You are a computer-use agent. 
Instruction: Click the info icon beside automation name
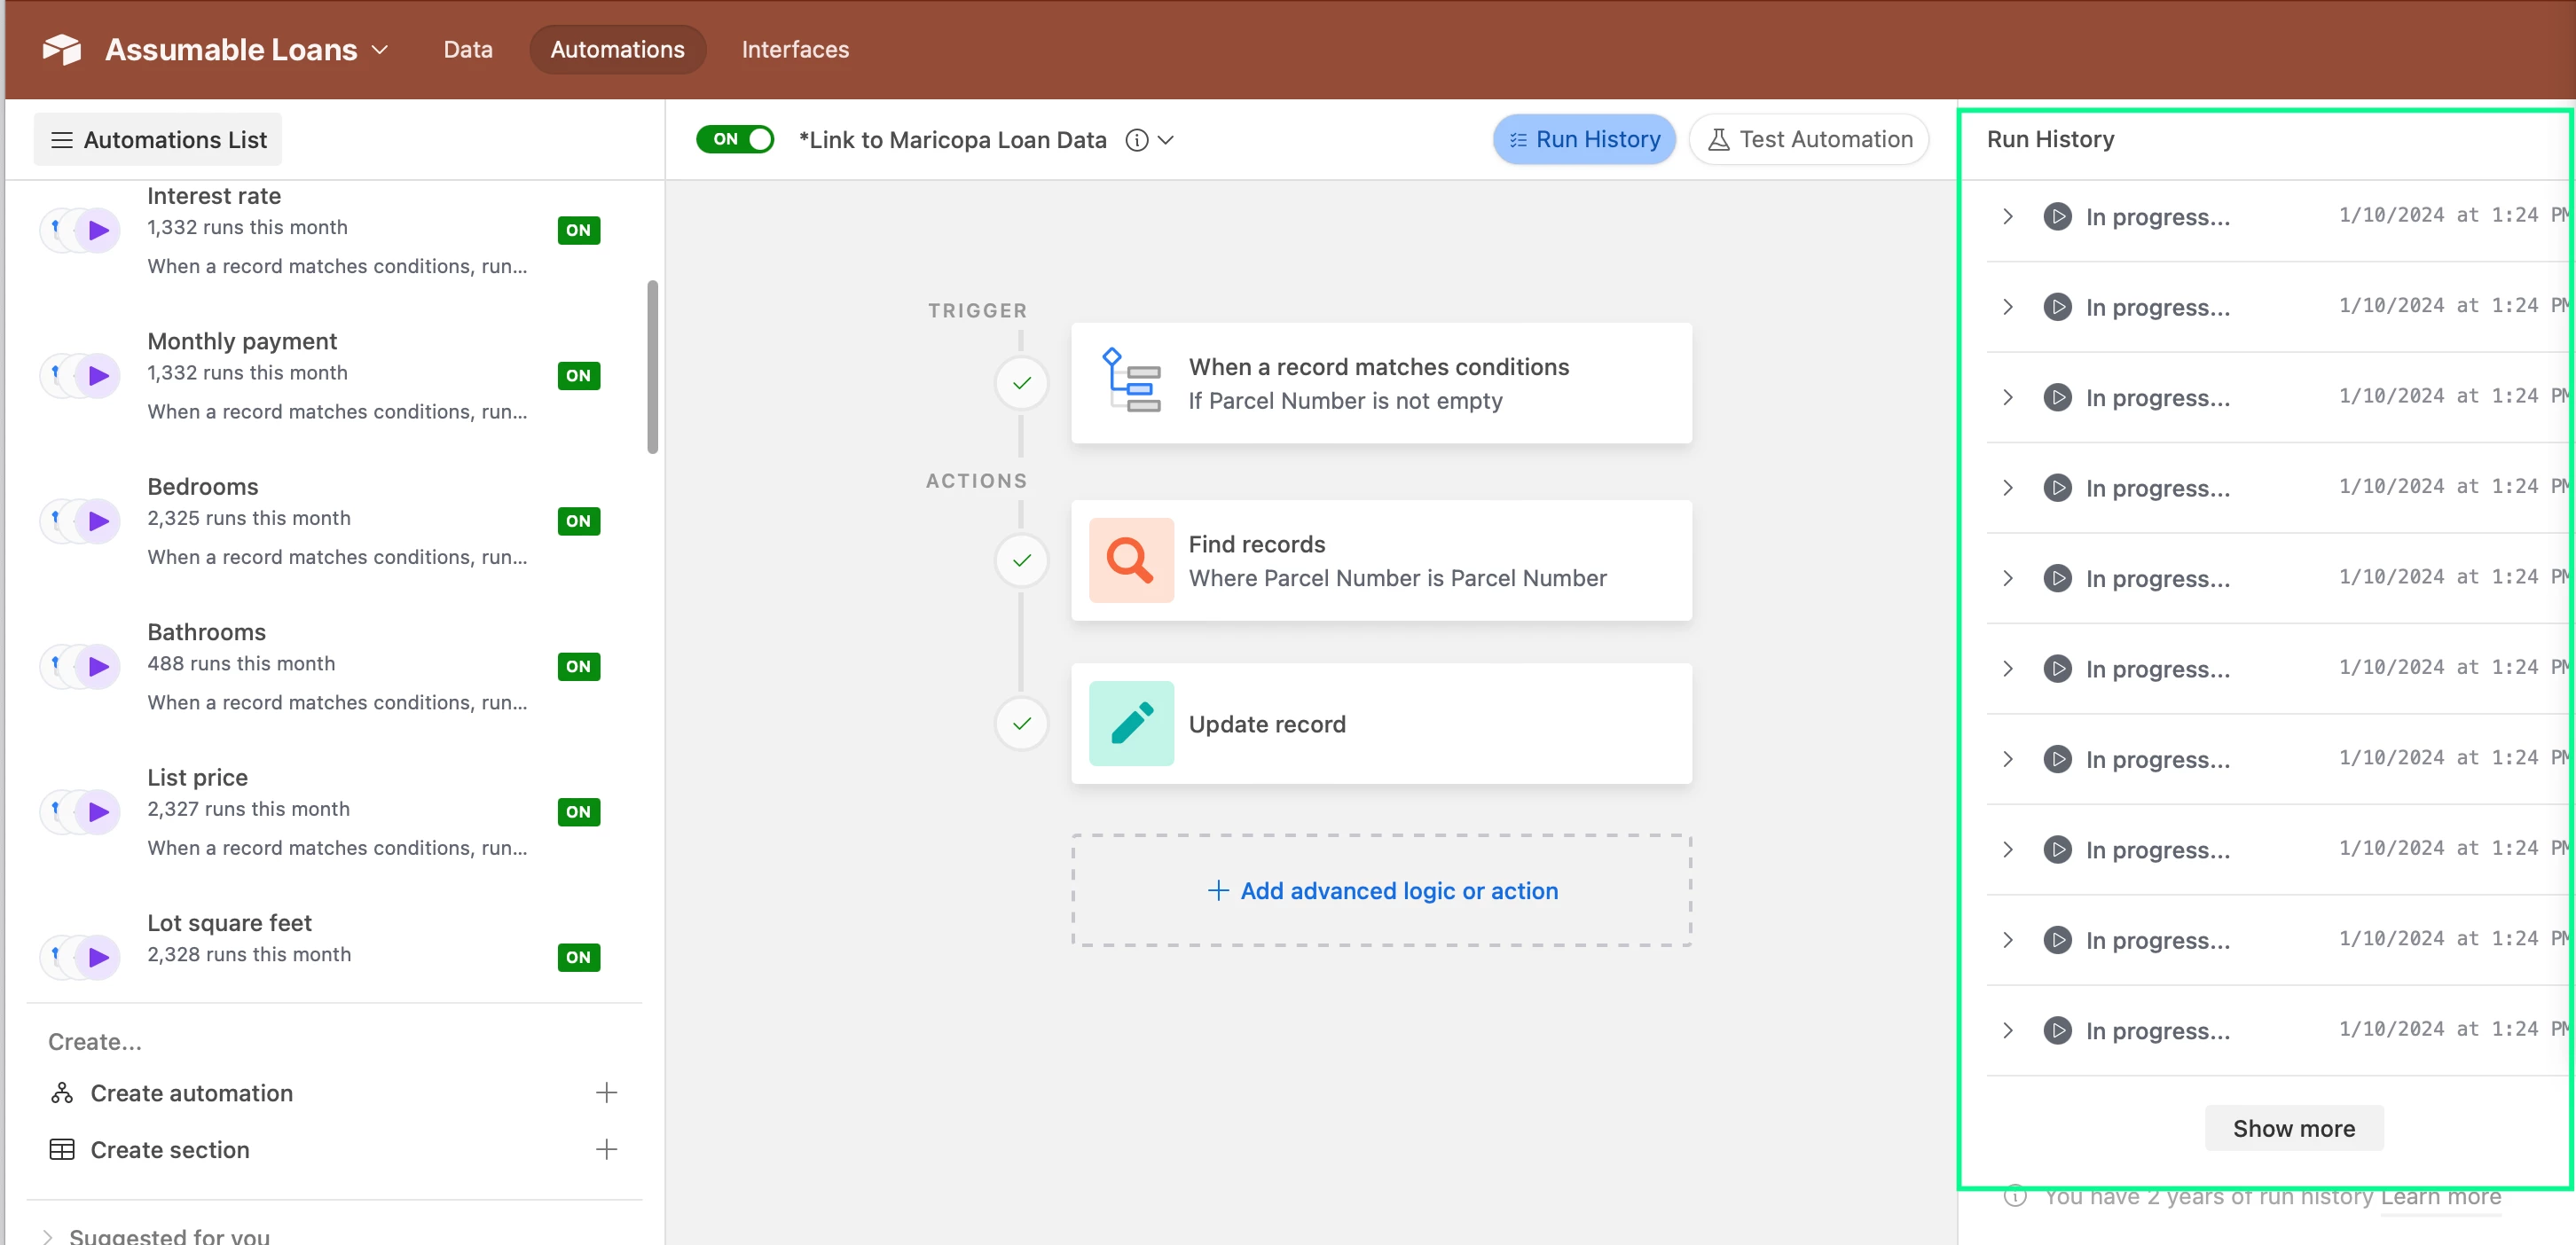(1136, 140)
